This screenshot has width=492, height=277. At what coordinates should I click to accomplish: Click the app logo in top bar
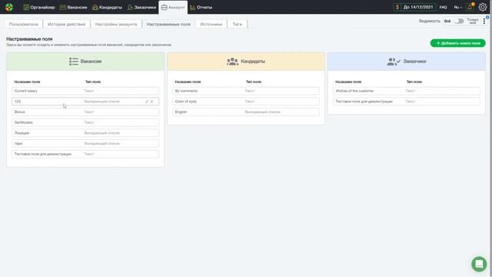(x=9, y=7)
